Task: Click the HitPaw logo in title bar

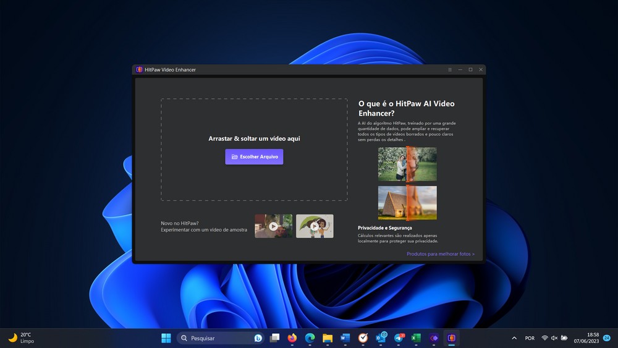Action: pyautogui.click(x=139, y=70)
